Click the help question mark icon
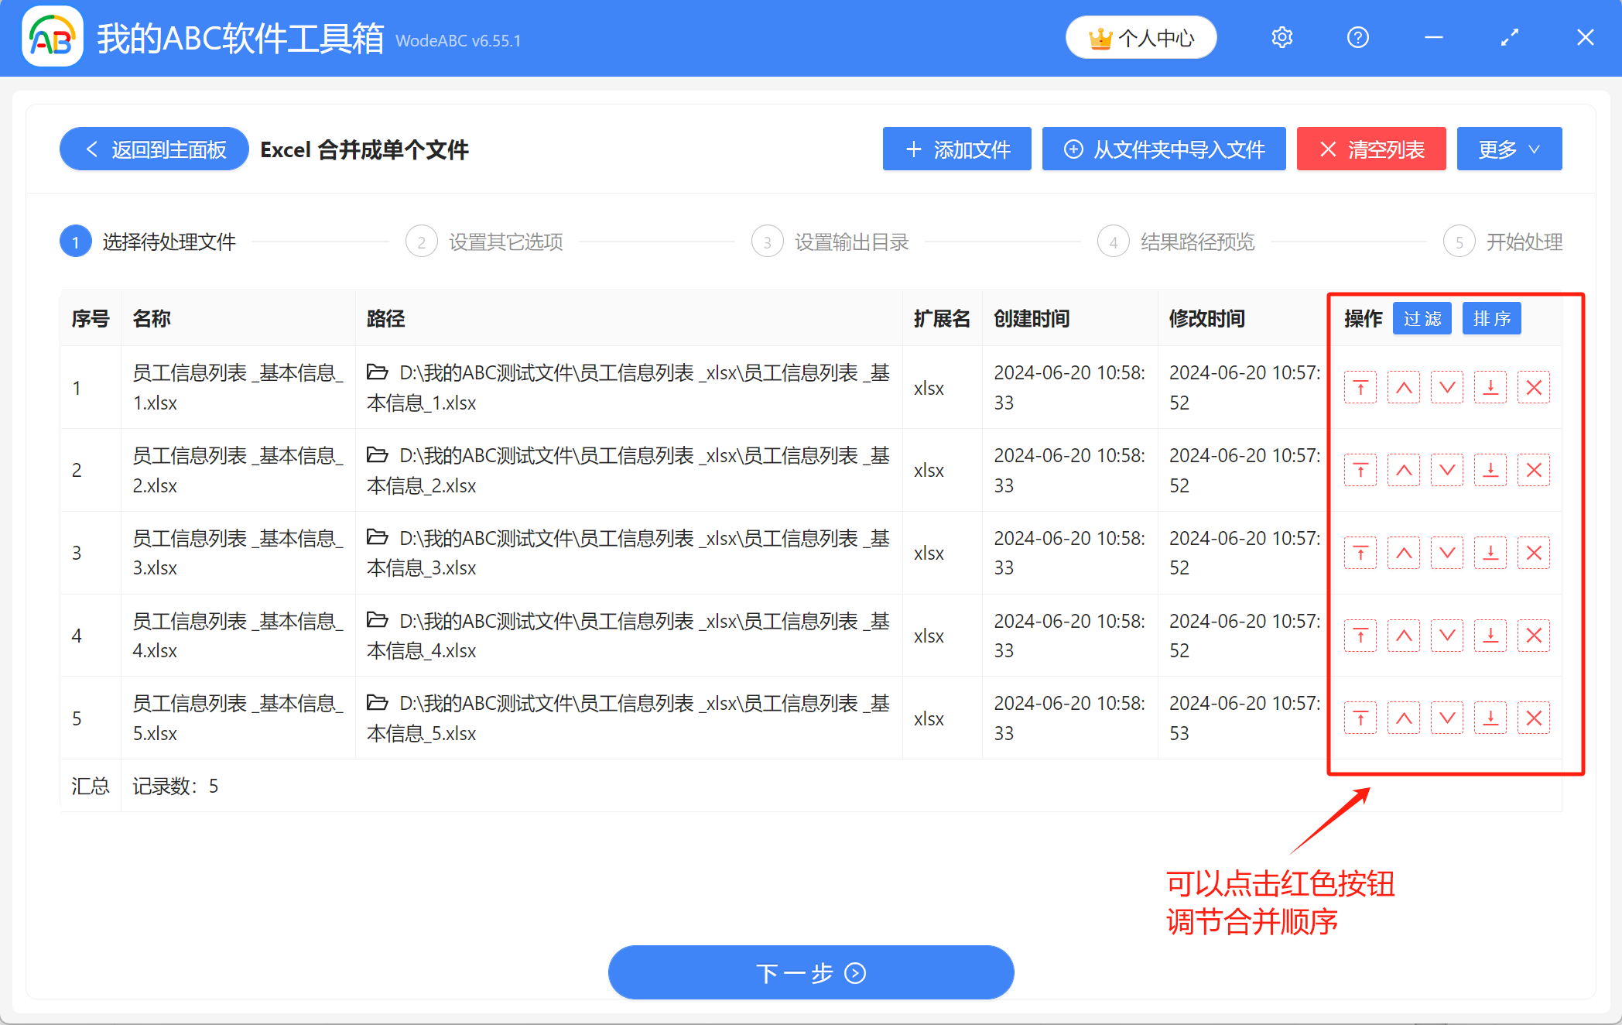The image size is (1622, 1025). click(1357, 36)
